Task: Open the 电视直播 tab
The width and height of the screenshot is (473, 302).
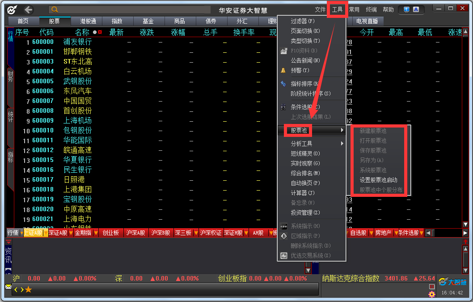Action: (x=367, y=21)
